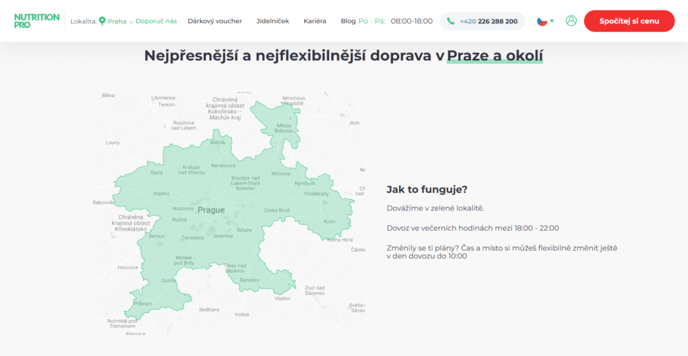688x356 pixels.
Task: Click Poděbrady on the map
Action: click(x=316, y=194)
